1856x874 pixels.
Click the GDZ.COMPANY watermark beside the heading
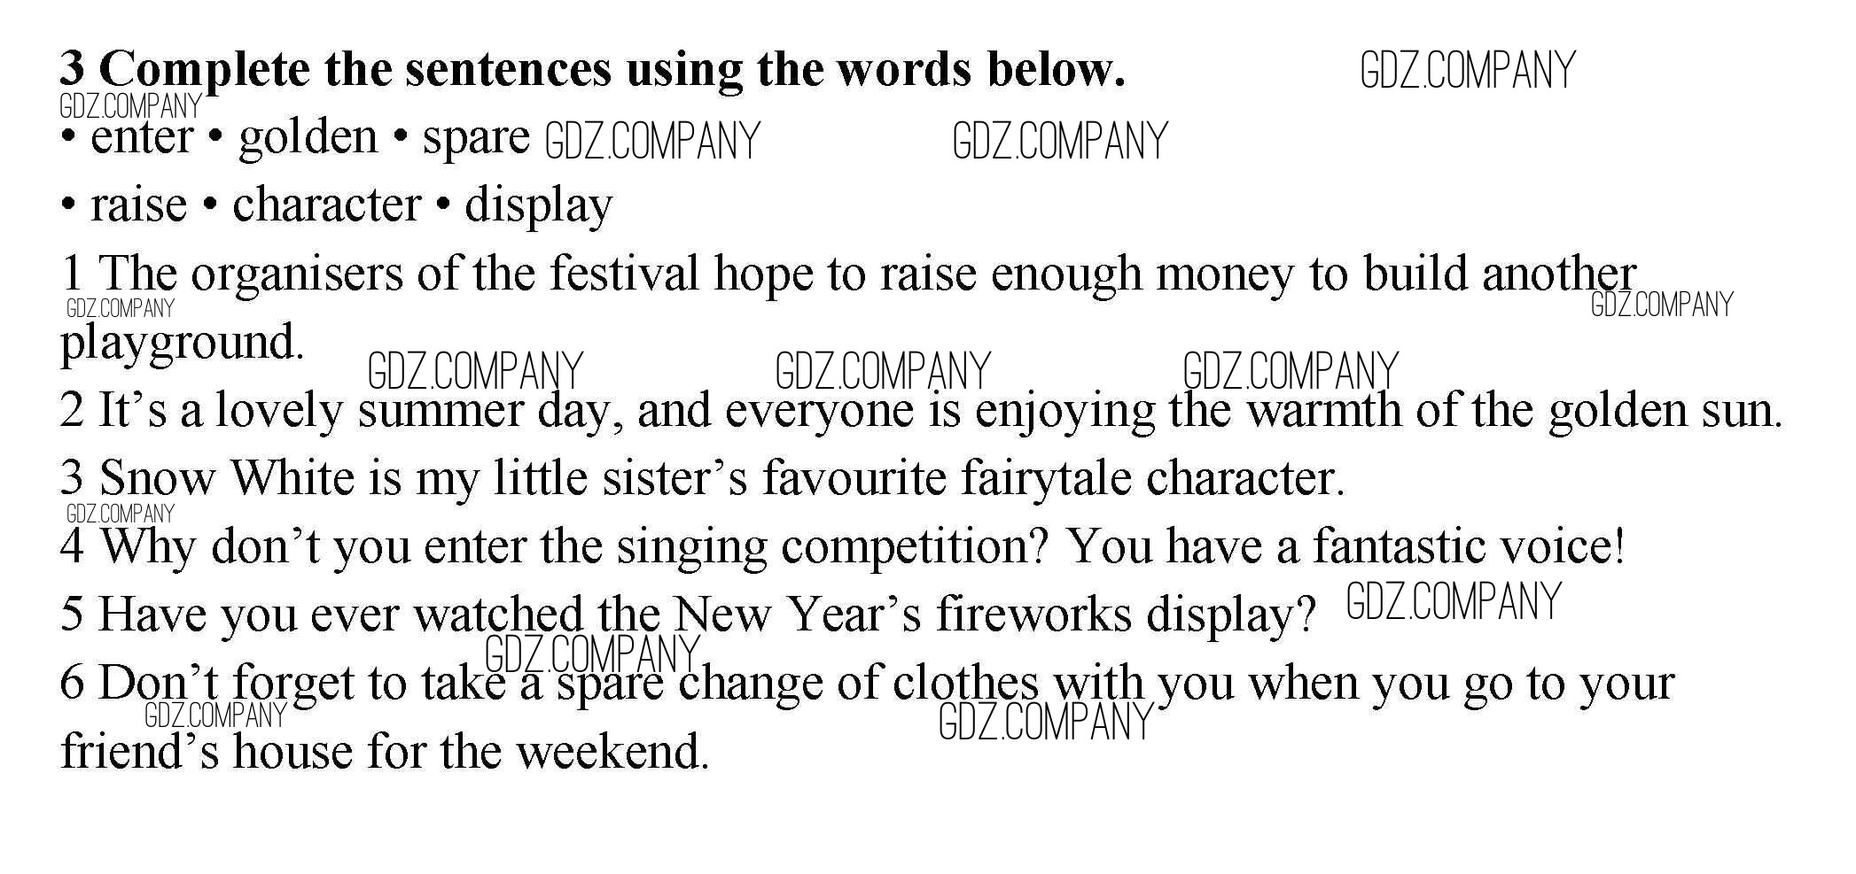point(1468,71)
